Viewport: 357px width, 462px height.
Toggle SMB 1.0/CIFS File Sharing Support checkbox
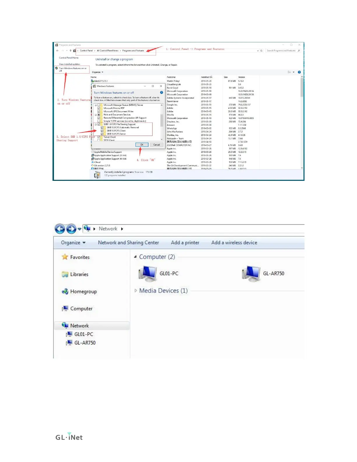pyautogui.click(x=99, y=124)
